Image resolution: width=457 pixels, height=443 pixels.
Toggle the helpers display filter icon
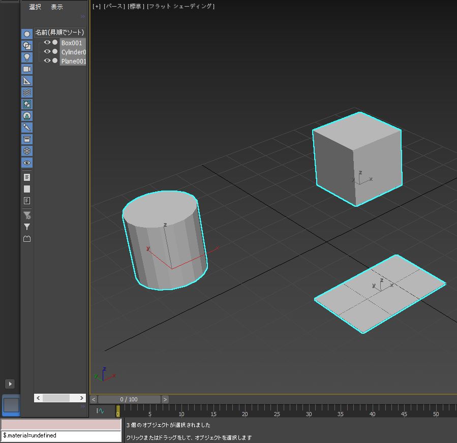[x=27, y=81]
